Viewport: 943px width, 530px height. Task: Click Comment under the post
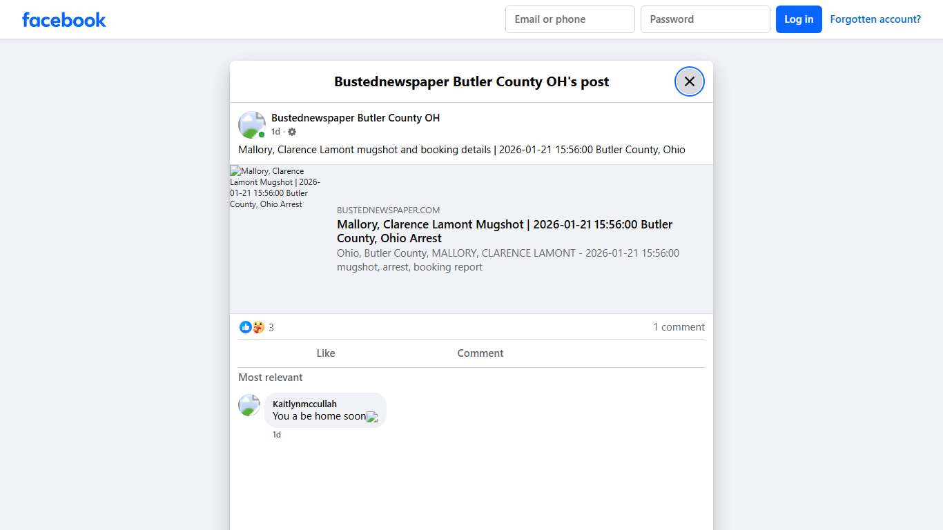[x=480, y=353]
